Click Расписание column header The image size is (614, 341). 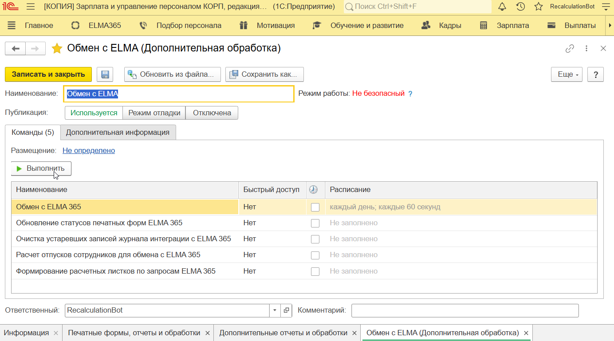pos(461,190)
